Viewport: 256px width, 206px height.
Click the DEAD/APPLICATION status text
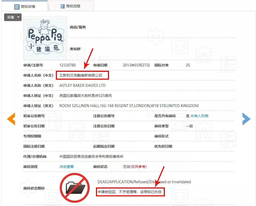pyautogui.click(x=144, y=182)
